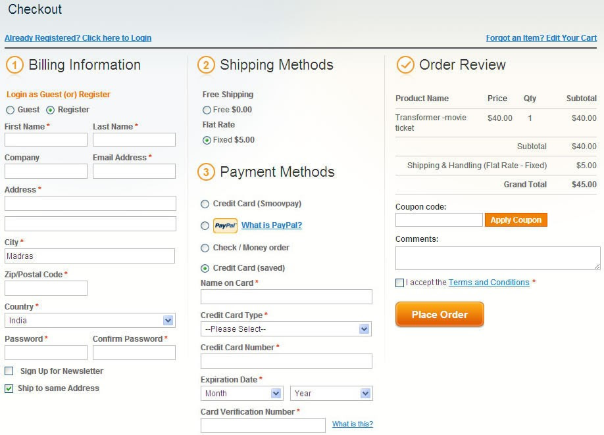This screenshot has height=435, width=604.
Task: Expand the Credit Card Type dropdown
Action: point(286,329)
